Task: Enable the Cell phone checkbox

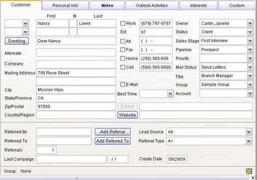Action: click(x=123, y=67)
